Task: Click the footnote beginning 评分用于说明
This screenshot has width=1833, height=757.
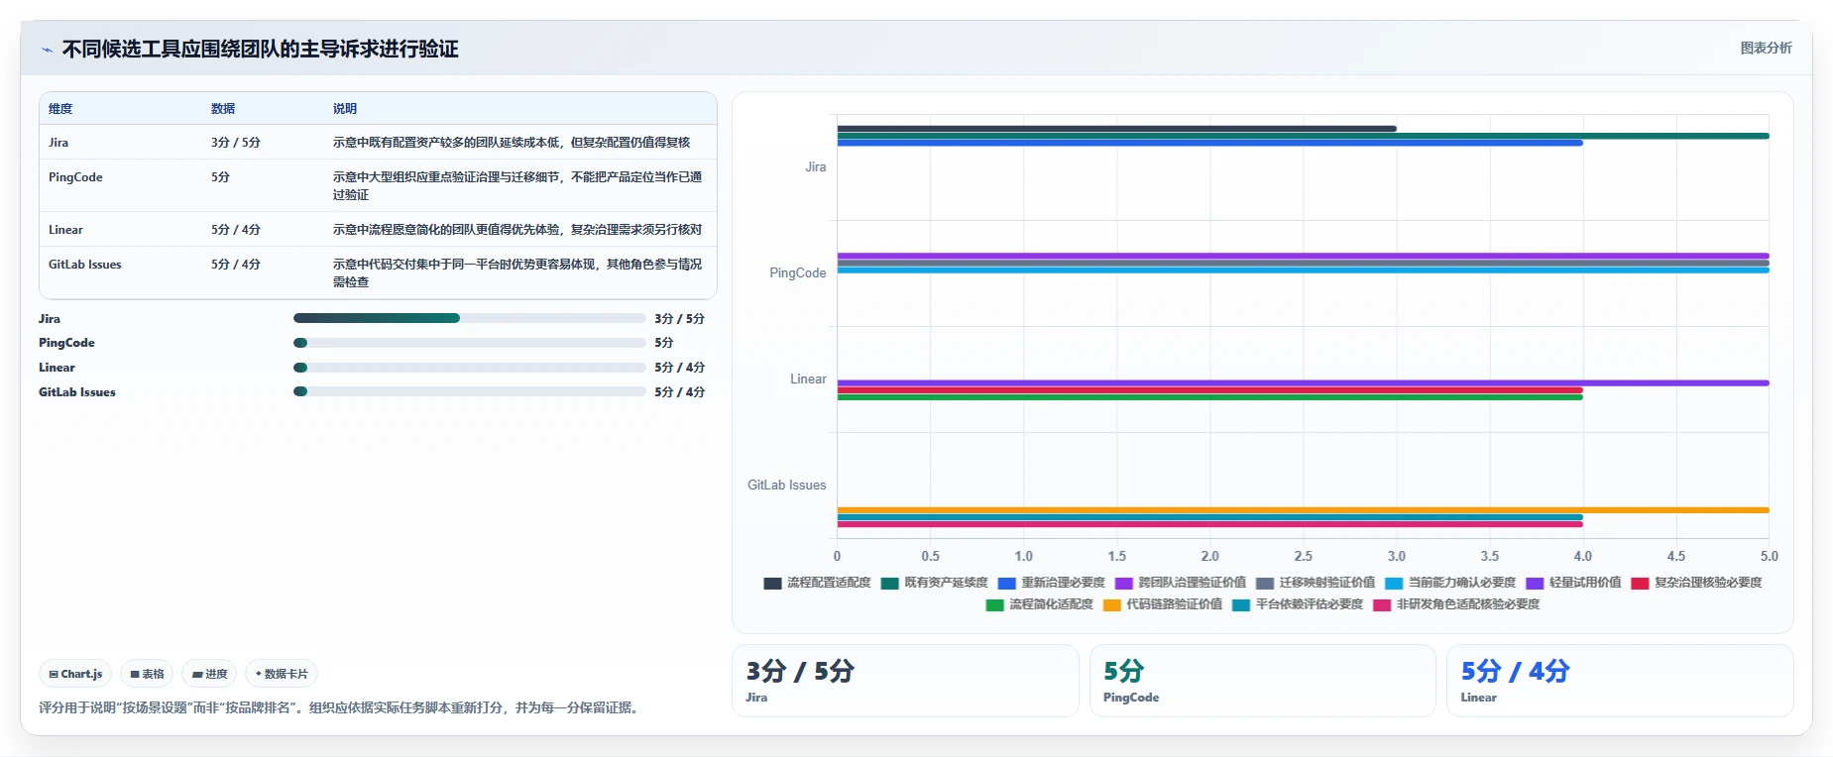Action: pos(341,708)
